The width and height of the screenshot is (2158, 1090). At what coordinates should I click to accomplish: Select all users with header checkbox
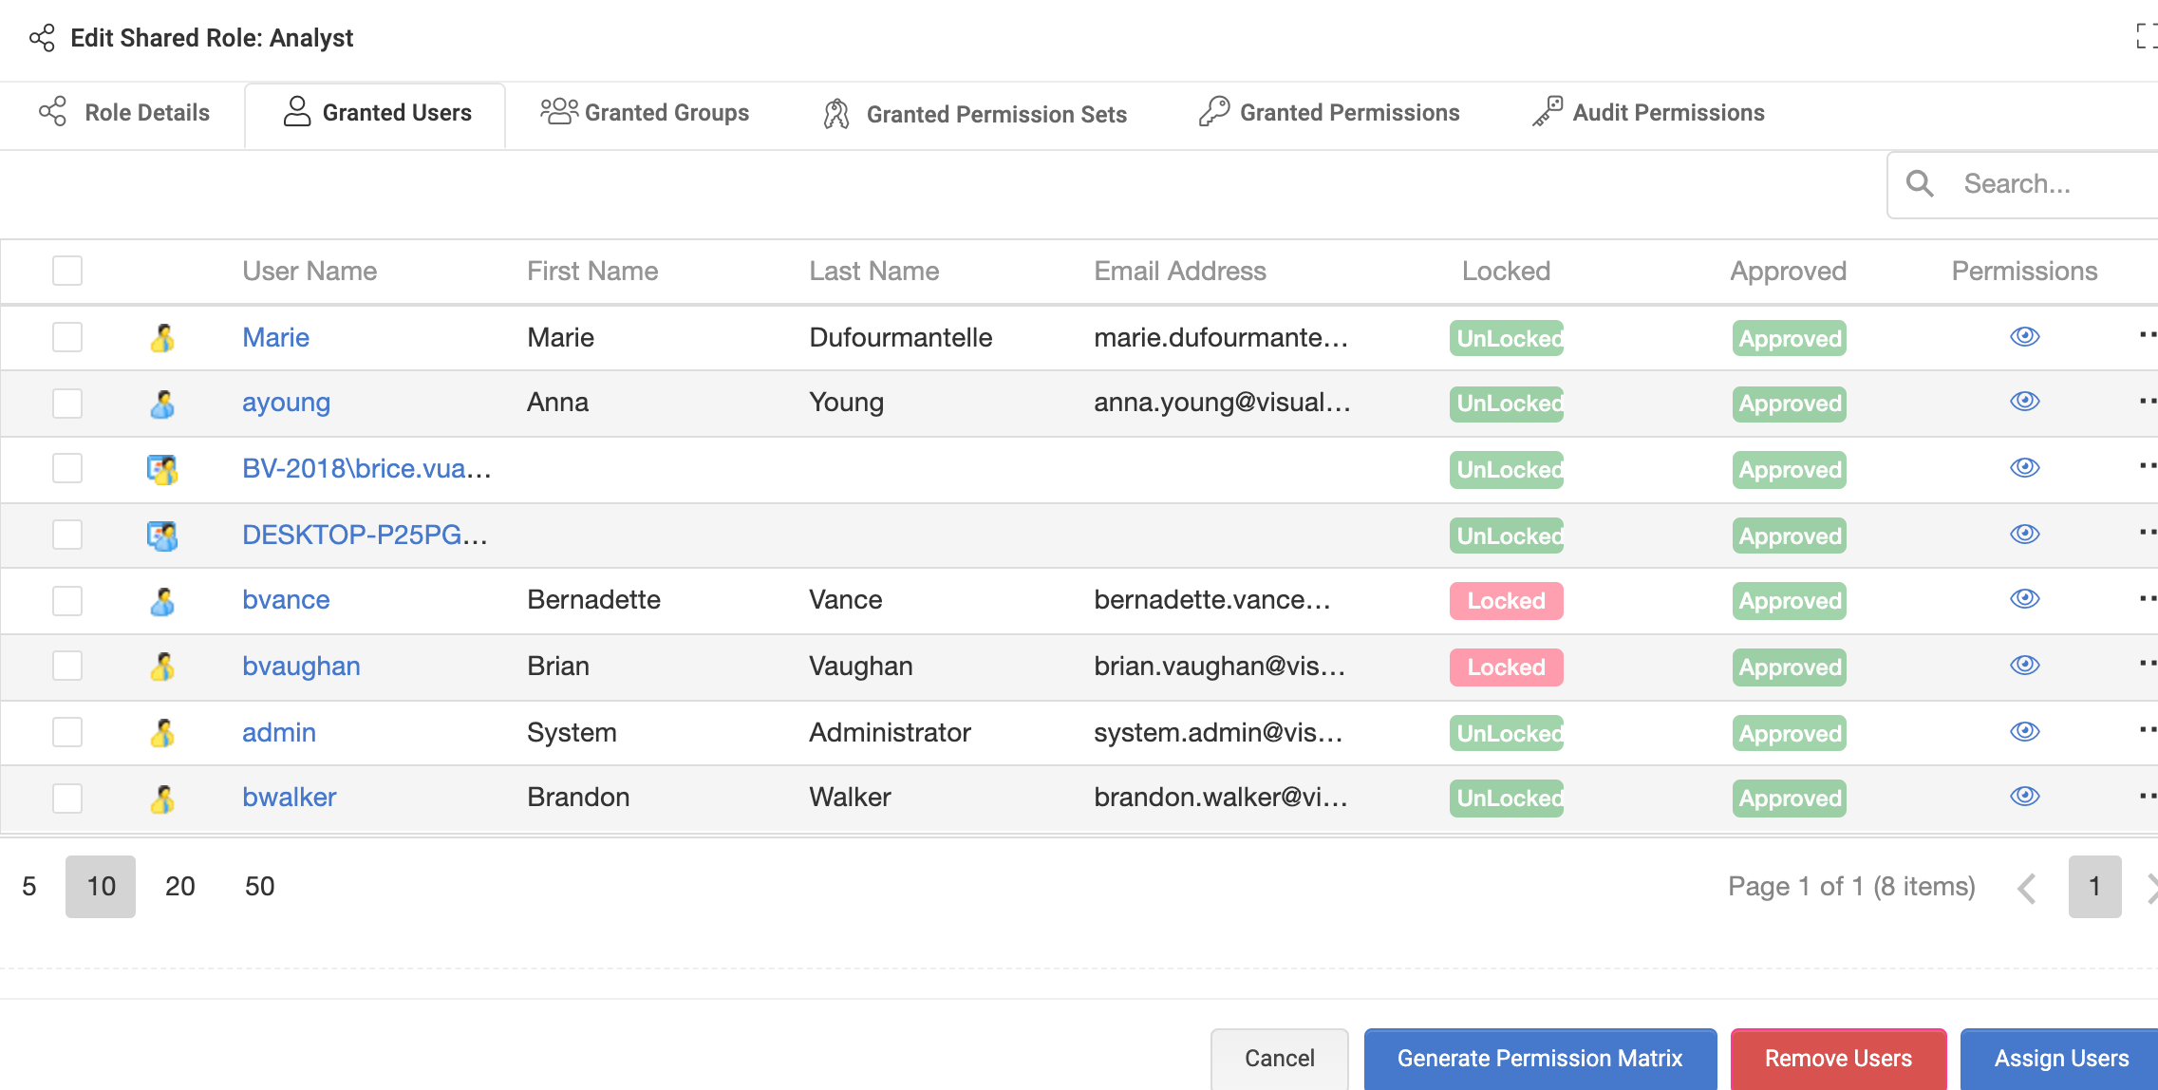point(67,272)
